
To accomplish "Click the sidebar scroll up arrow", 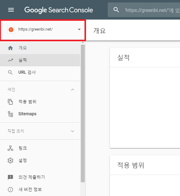I will pyautogui.click(x=83, y=43).
